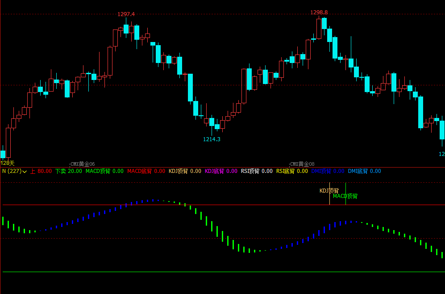Click the KDJ顶背 signal marker in indicator pane
The width and height of the screenshot is (445, 294).
(329, 191)
